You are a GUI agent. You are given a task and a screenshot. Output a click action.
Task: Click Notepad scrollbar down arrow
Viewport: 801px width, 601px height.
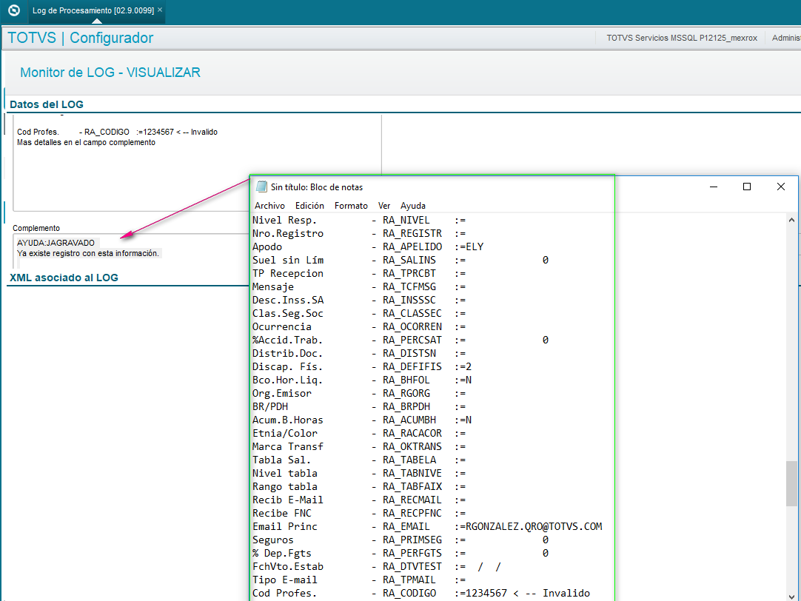tap(791, 596)
